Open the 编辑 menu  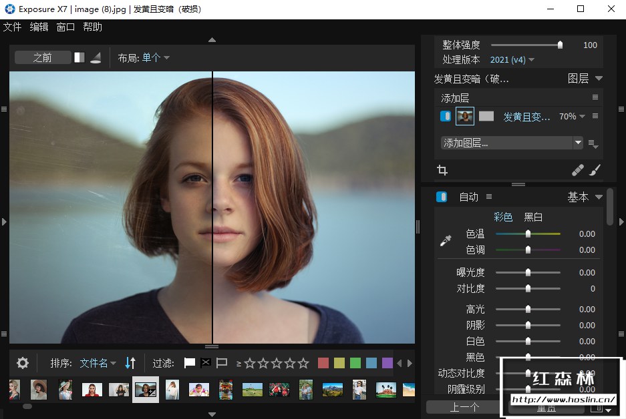[39, 27]
